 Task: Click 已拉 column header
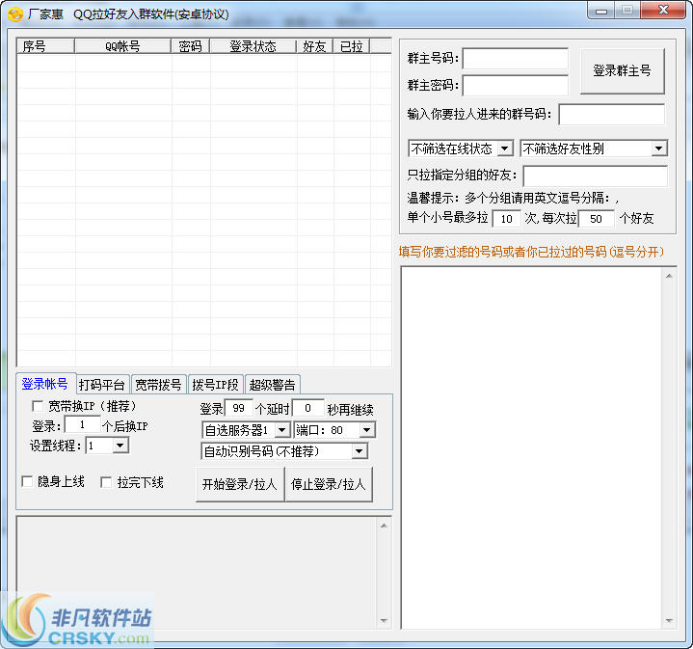(x=352, y=46)
